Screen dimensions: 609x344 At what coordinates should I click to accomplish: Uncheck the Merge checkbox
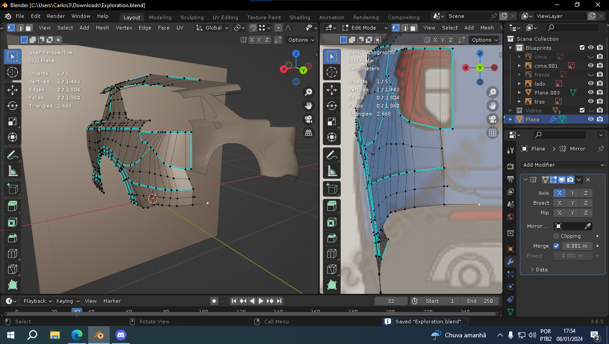click(556, 246)
